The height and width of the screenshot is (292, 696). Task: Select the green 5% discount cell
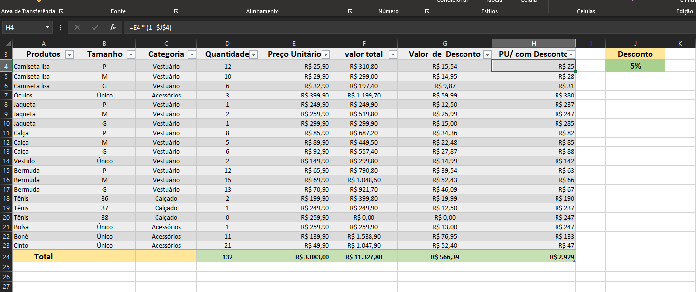pyautogui.click(x=636, y=66)
